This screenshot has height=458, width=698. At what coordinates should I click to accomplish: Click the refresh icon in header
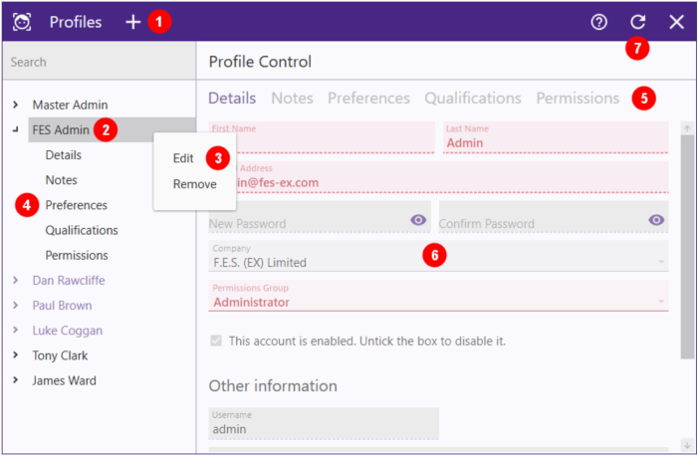pos(638,22)
